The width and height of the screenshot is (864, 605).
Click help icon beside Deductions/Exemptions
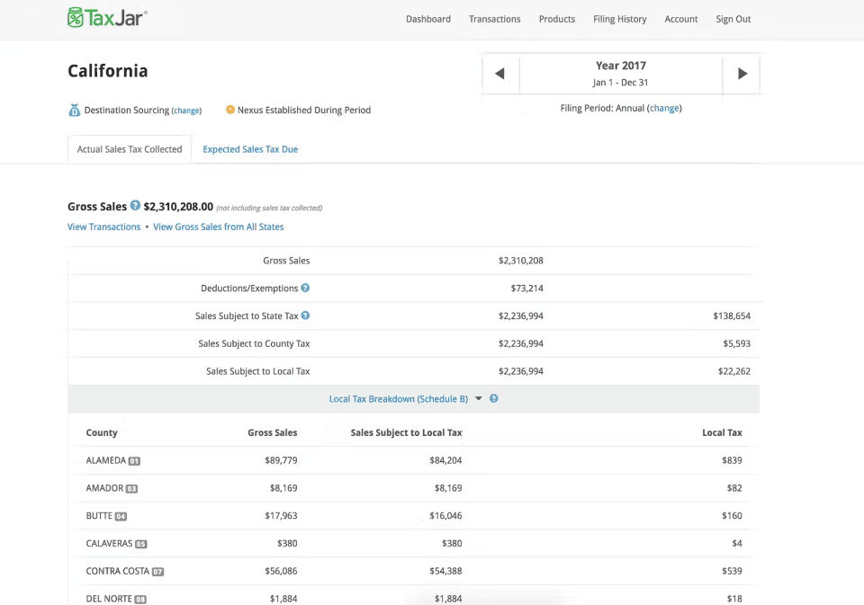click(305, 289)
